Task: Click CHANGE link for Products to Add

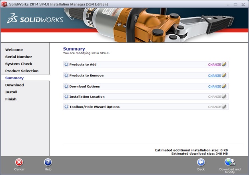Action: (x=214, y=64)
